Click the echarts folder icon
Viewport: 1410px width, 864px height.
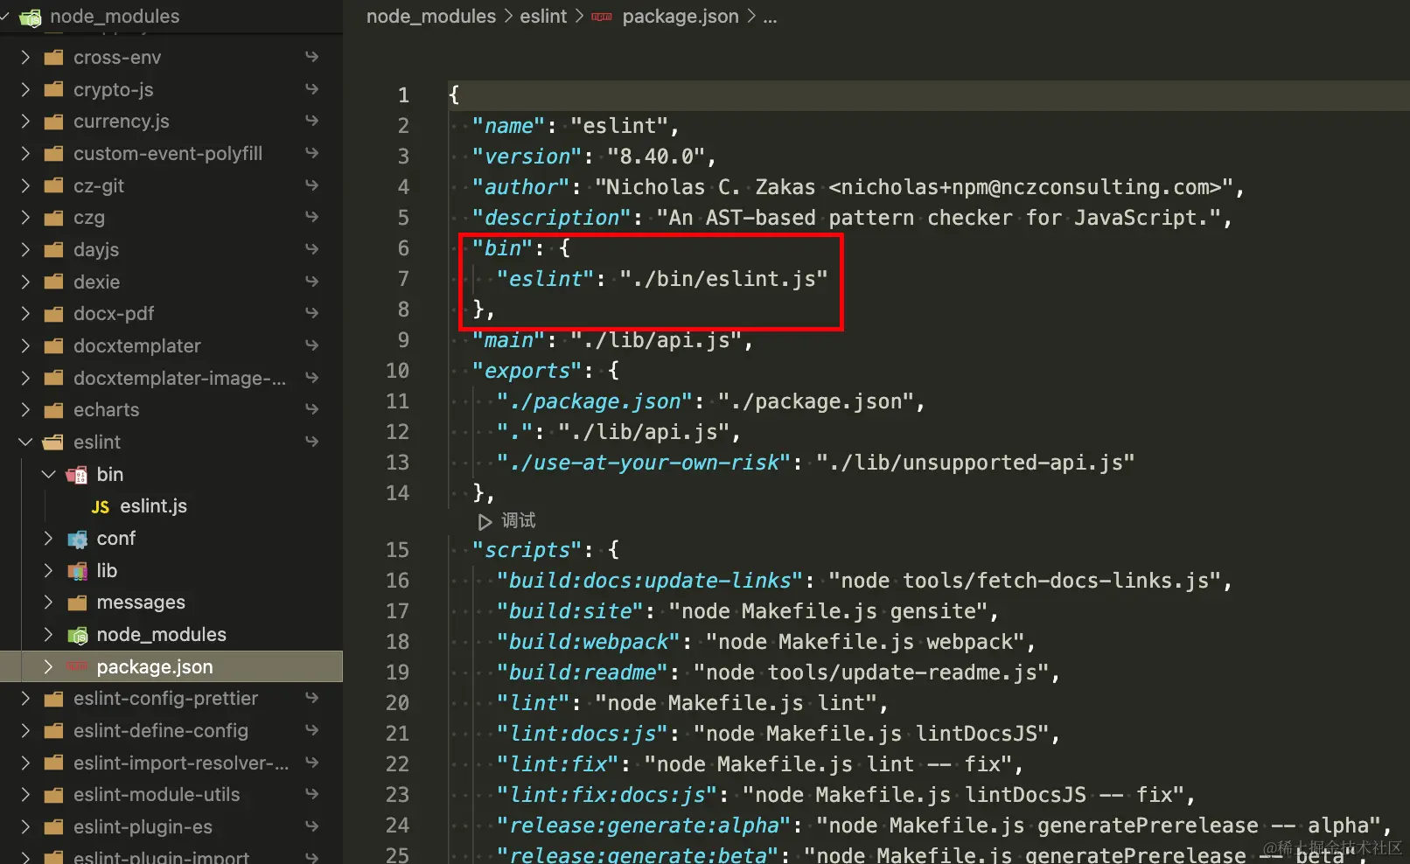[x=54, y=410]
